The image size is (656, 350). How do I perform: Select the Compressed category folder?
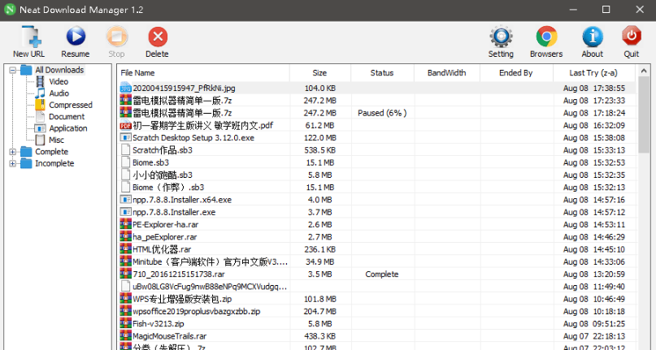pos(70,105)
